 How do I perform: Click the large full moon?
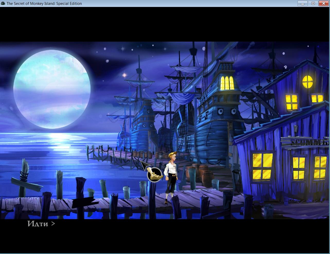click(x=52, y=89)
